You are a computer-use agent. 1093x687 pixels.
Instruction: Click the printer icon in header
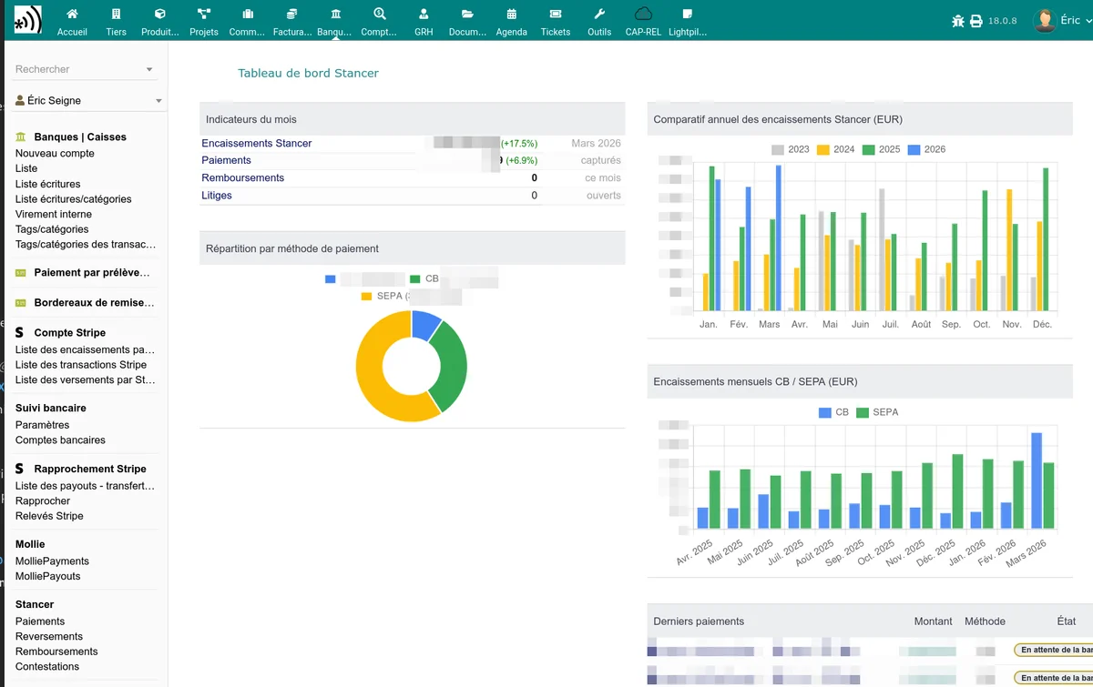click(976, 21)
